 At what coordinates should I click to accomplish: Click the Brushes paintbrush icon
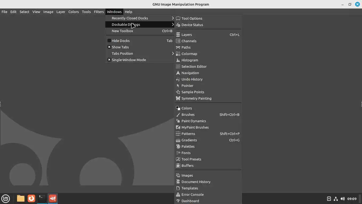tap(178, 114)
